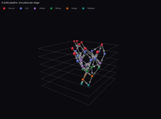Toggle the Library legend label

coord(42,8)
